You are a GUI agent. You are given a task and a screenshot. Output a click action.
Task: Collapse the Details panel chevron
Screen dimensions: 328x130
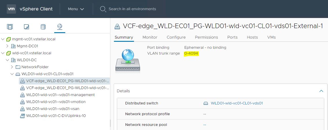tap(321, 91)
